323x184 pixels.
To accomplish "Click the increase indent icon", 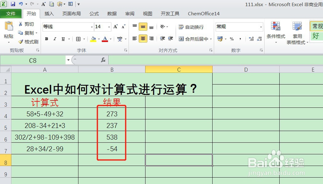I will (x=171, y=39).
